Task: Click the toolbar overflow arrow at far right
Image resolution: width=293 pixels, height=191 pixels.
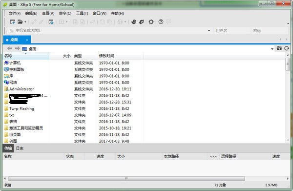Action: 288,23
